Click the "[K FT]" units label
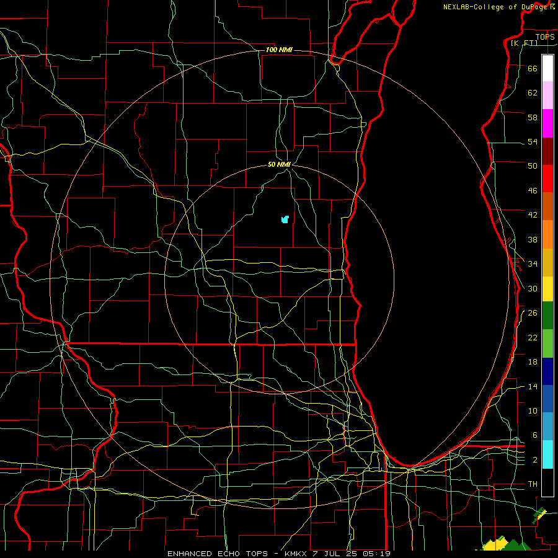The height and width of the screenshot is (558, 558). tap(524, 43)
